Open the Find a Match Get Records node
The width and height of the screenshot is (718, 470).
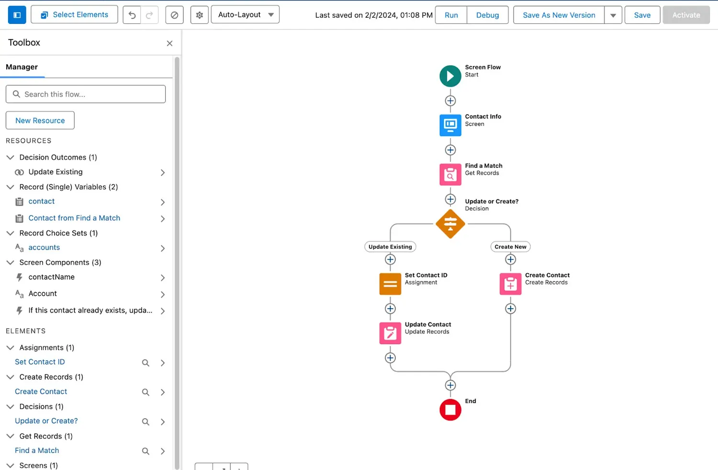450,174
